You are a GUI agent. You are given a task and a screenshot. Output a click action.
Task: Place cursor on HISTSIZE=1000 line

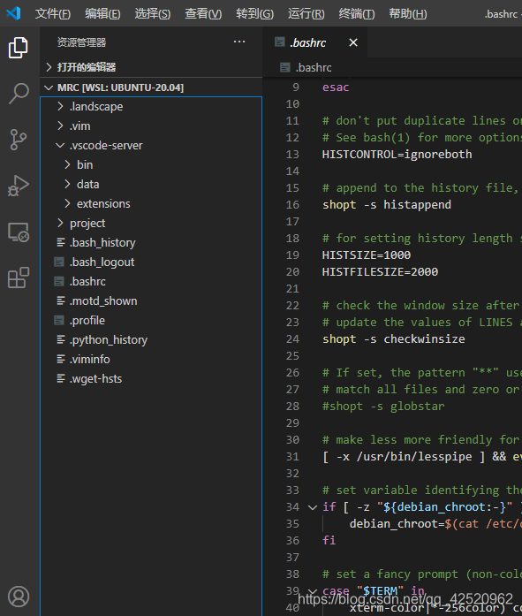[367, 255]
